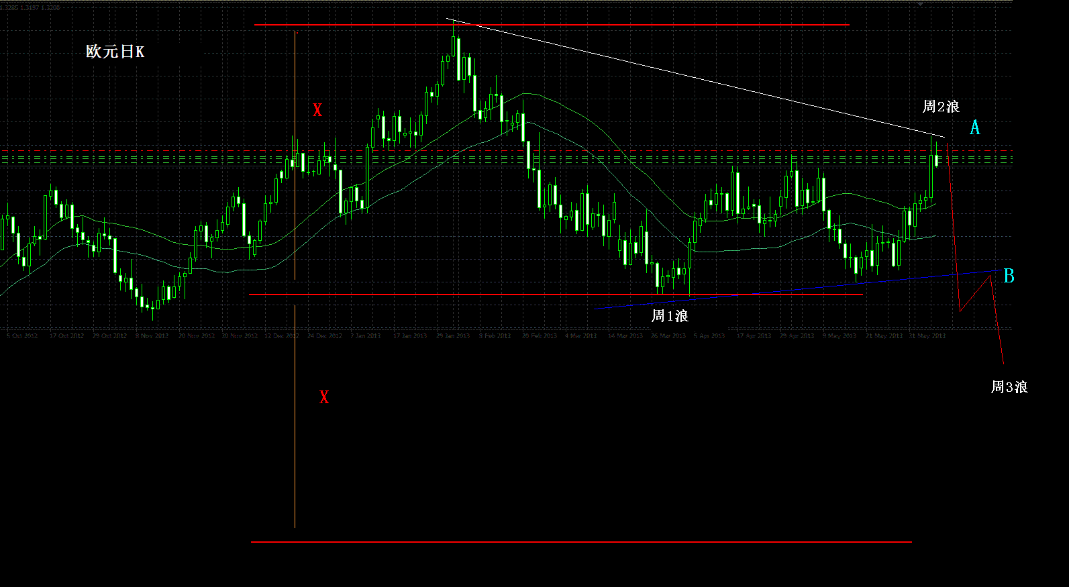This screenshot has height=587, width=1069.
Task: Click the 21 May 2013 date label
Action: 884,335
